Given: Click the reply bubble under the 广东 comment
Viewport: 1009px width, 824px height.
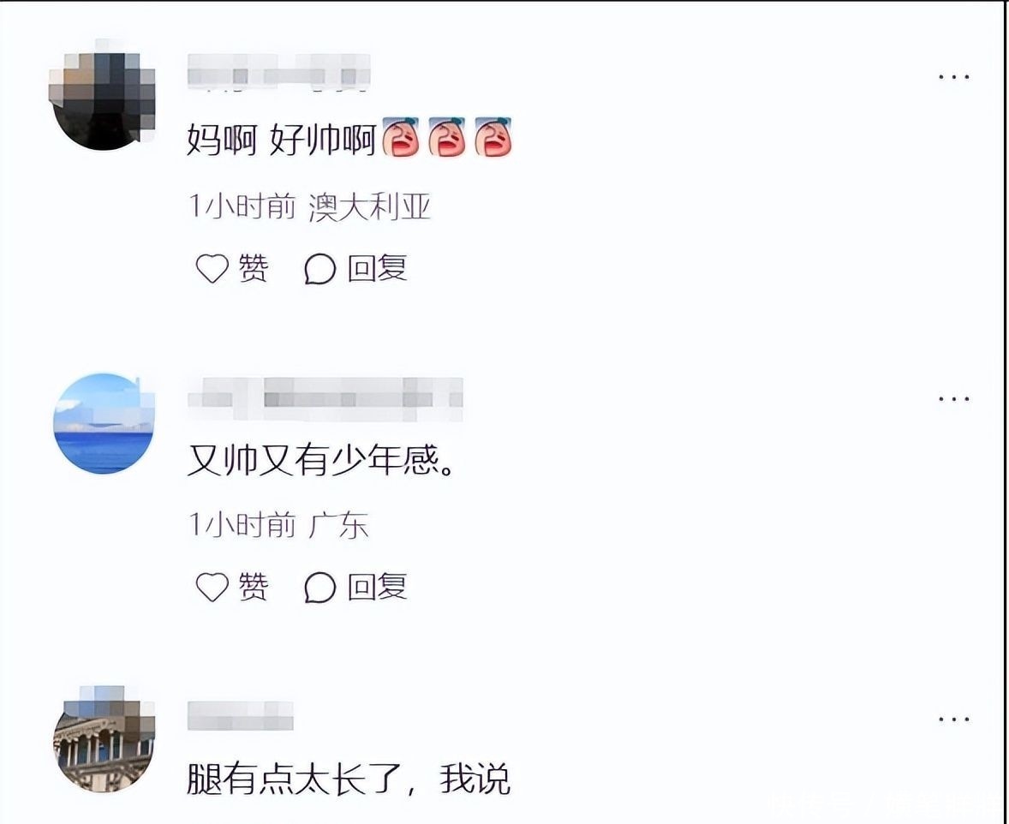Looking at the screenshot, I should (x=319, y=587).
